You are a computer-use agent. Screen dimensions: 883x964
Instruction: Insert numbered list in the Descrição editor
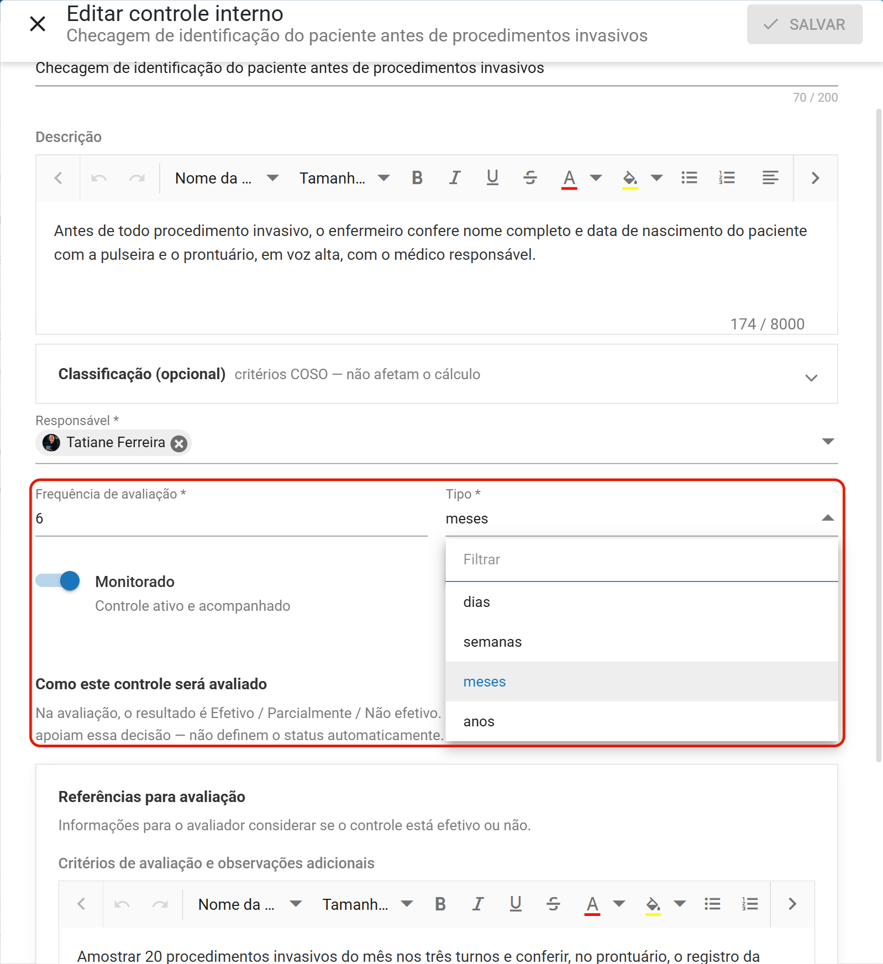727,178
